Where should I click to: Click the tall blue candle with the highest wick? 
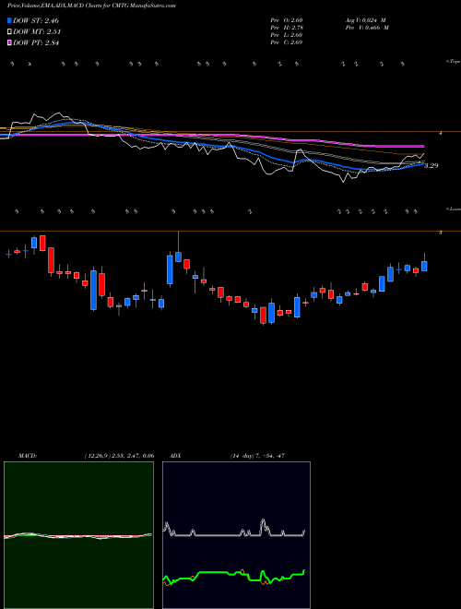[x=179, y=257]
